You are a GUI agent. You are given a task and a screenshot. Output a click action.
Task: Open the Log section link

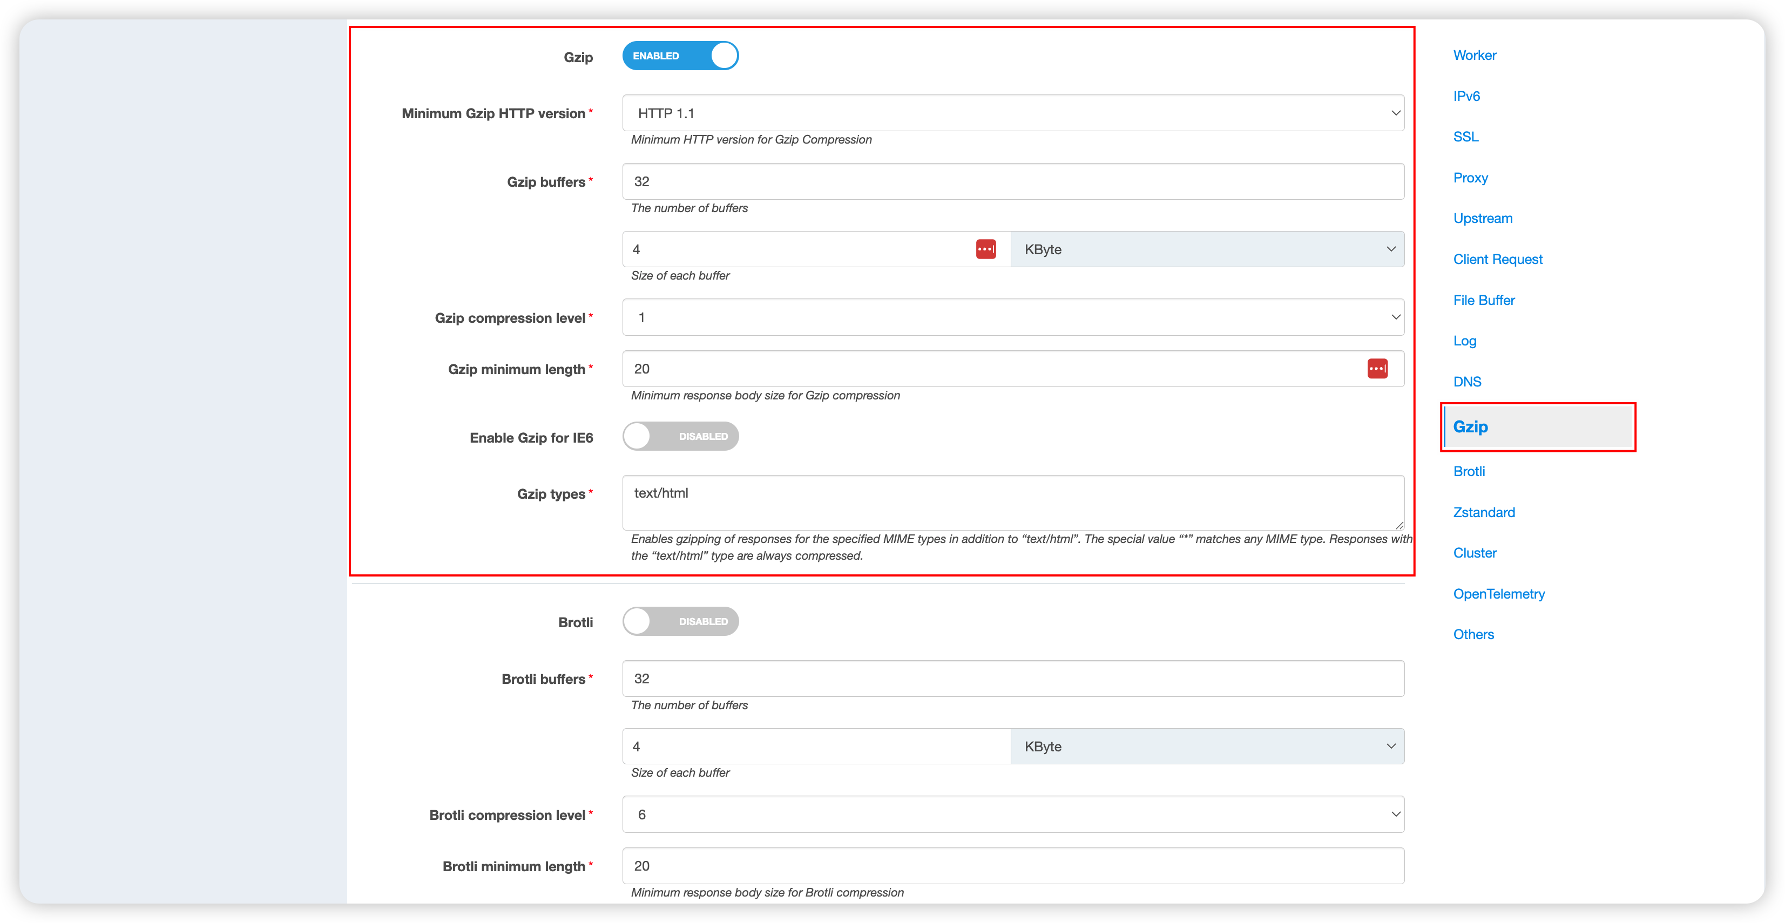pyautogui.click(x=1464, y=341)
